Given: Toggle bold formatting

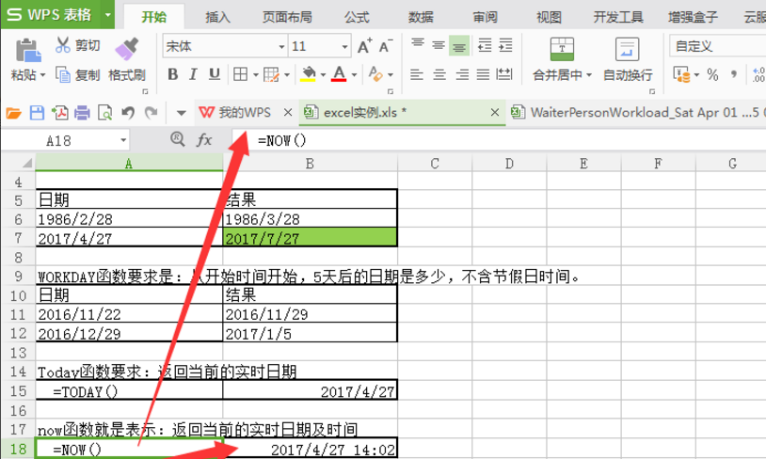Looking at the screenshot, I should [172, 74].
